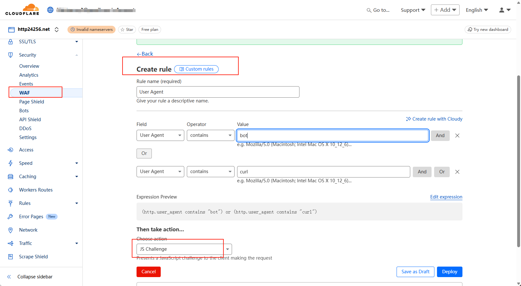
Task: Open the Support dropdown
Action: coord(413,10)
